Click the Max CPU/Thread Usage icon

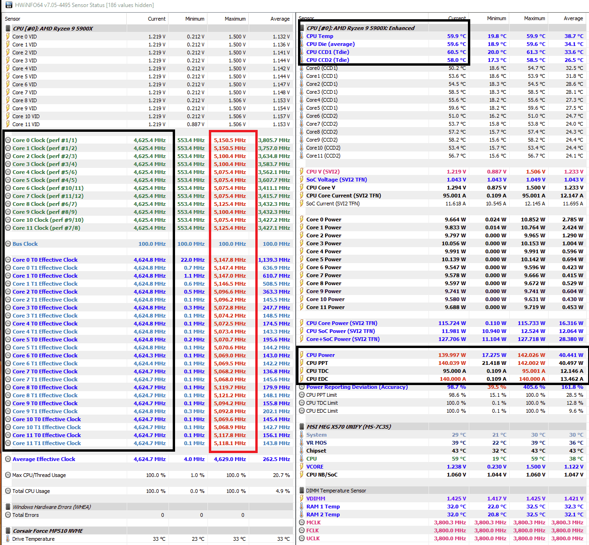click(x=8, y=475)
